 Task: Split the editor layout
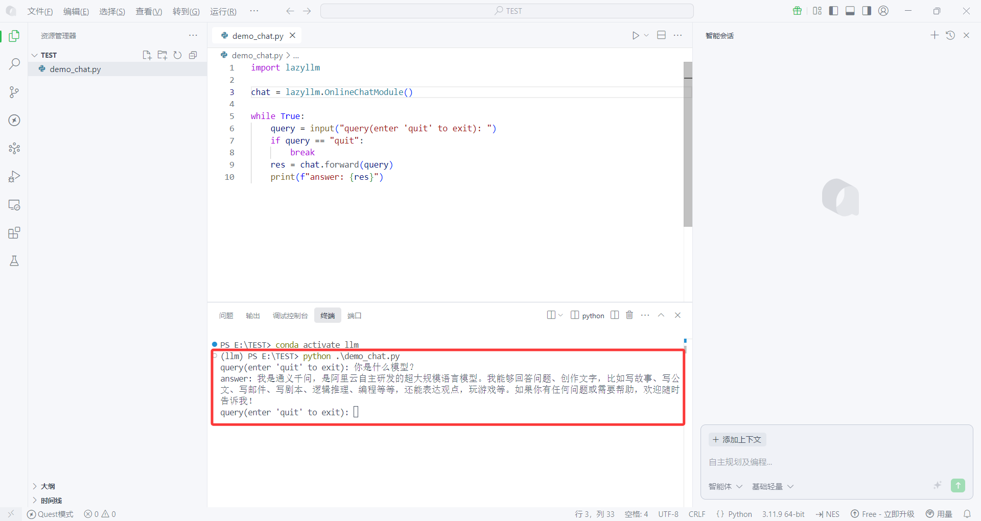pos(662,35)
